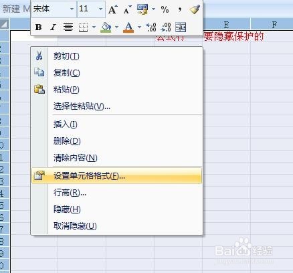Choose 复制(C) from context menu
The width and height of the screenshot is (293, 273).
pyautogui.click(x=116, y=73)
